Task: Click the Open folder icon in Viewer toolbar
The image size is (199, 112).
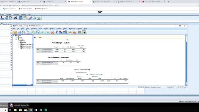Action: [x=15, y=32]
